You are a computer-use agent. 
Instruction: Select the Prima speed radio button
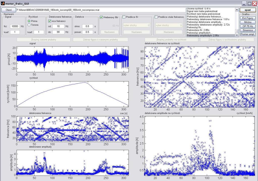click(x=29, y=21)
